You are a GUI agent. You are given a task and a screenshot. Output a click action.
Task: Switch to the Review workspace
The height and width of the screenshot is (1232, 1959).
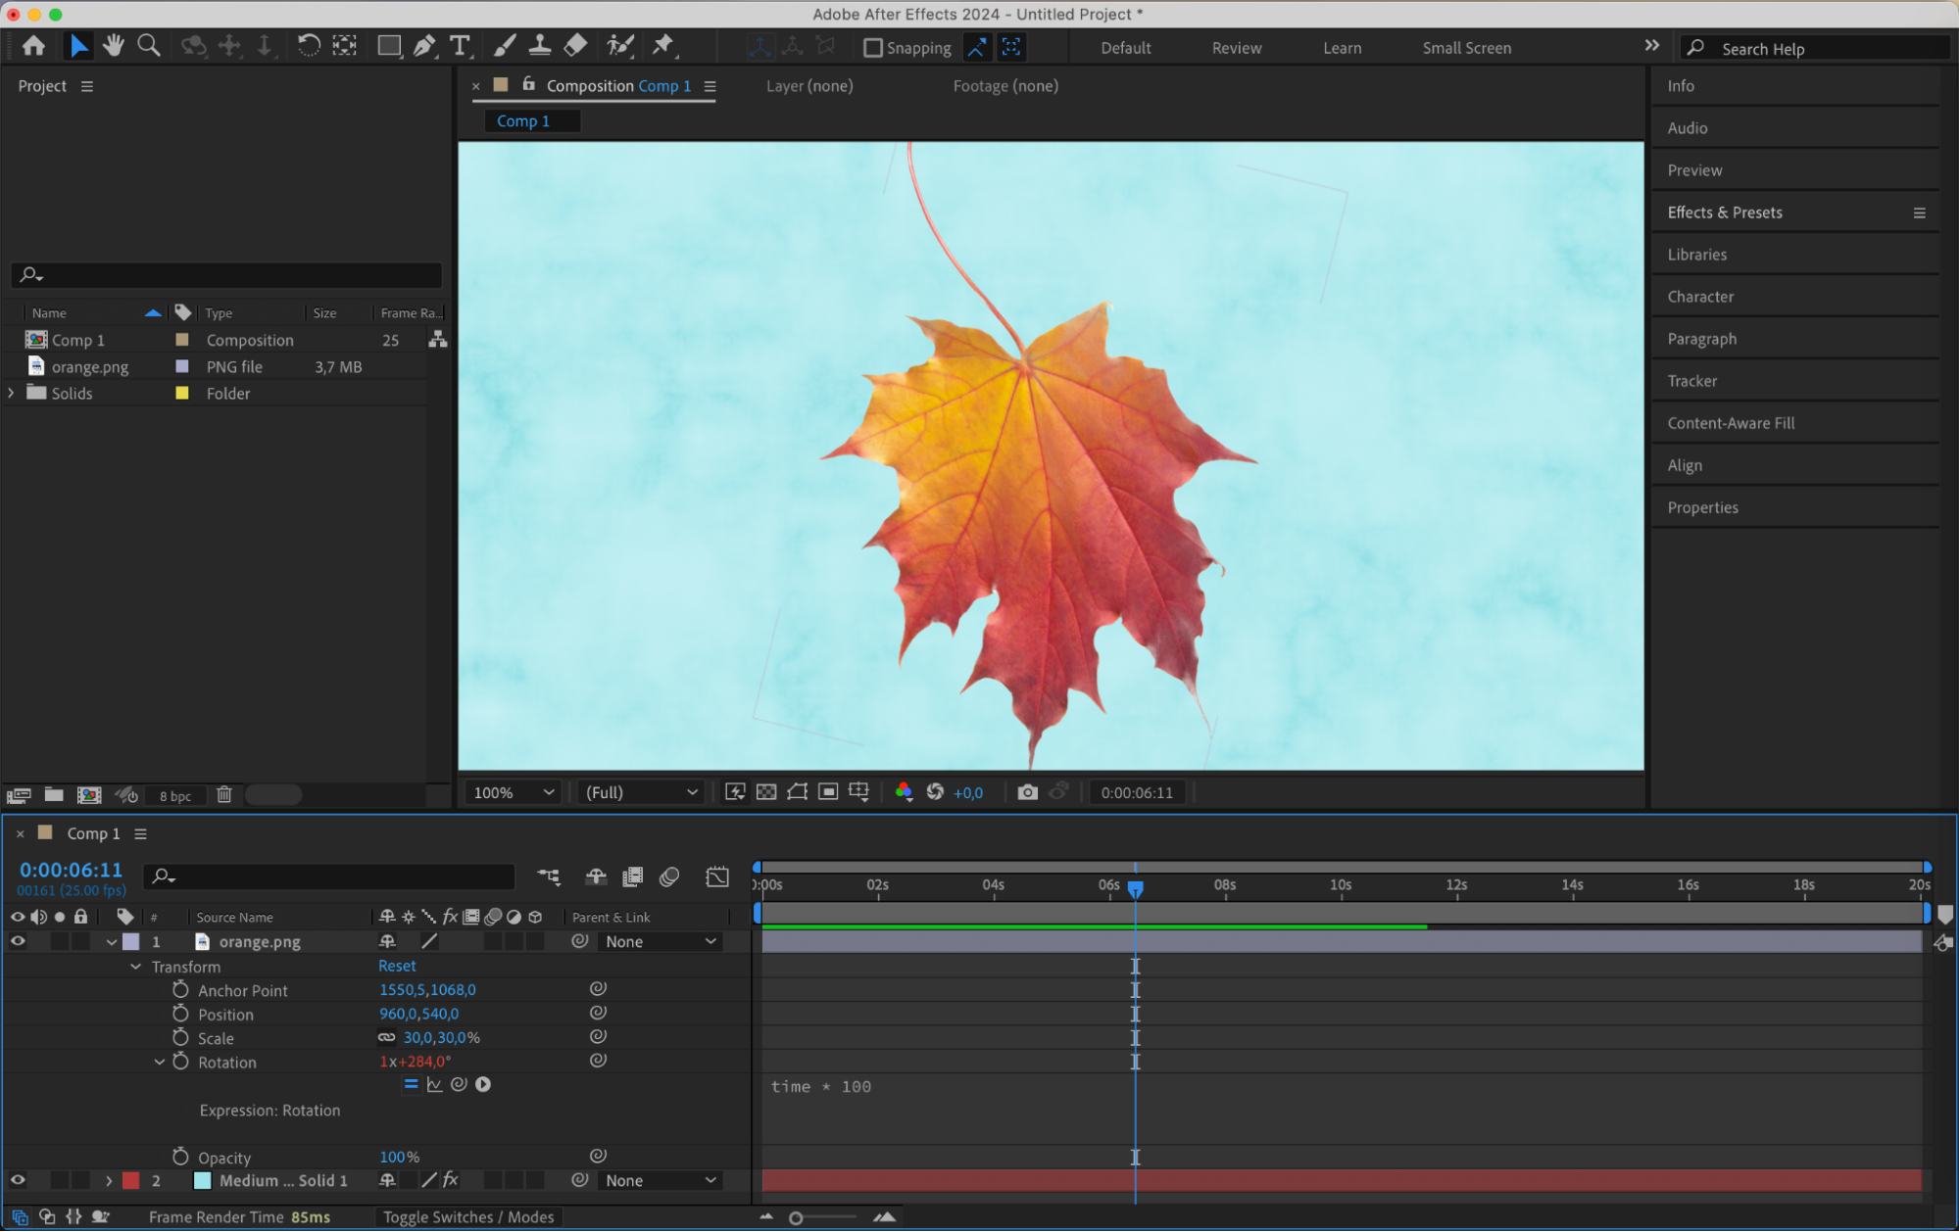coord(1236,48)
